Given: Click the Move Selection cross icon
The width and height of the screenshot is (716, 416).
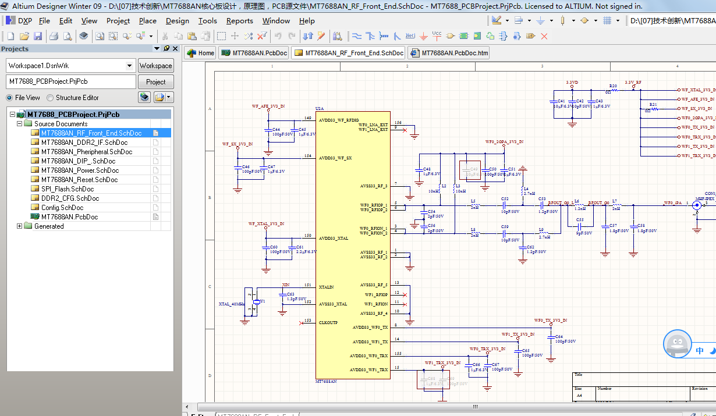Looking at the screenshot, I should tap(235, 36).
